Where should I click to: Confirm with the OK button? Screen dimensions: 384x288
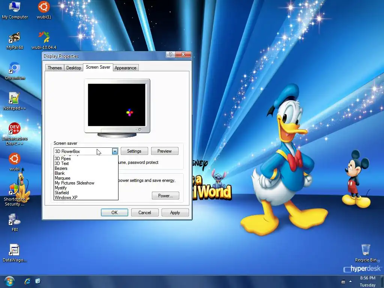[x=114, y=213]
